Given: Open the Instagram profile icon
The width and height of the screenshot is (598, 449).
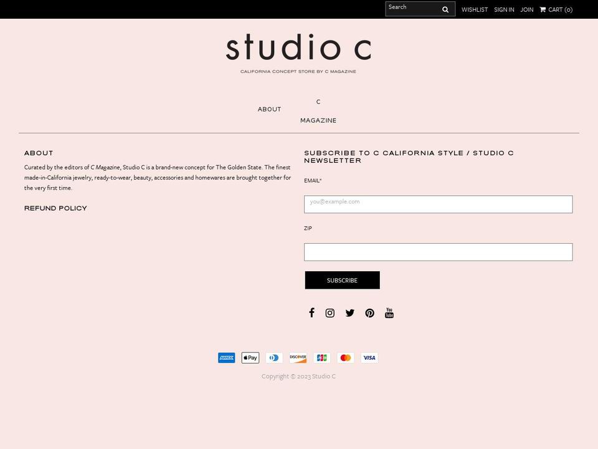Looking at the screenshot, I should 330,313.
